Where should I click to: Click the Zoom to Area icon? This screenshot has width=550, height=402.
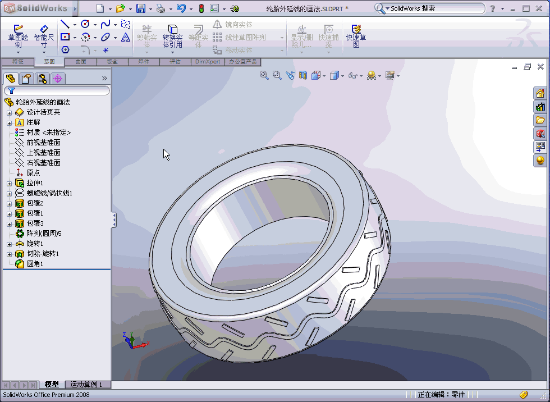click(277, 75)
